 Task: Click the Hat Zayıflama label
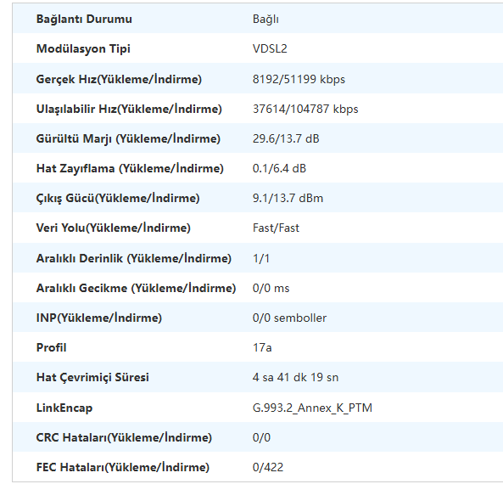(x=130, y=169)
